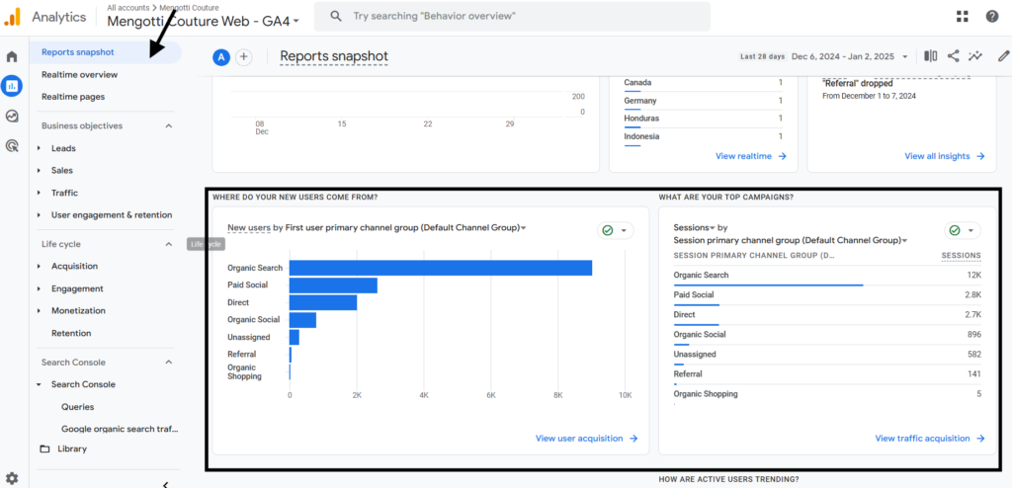Open the Help question mark icon
1012x488 pixels.
point(992,16)
